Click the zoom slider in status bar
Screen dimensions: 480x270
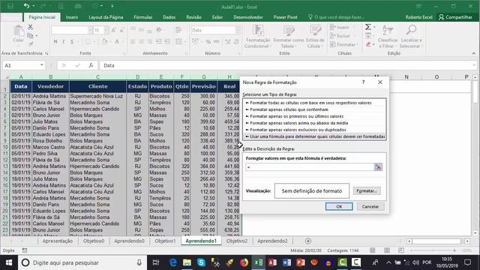(x=433, y=250)
